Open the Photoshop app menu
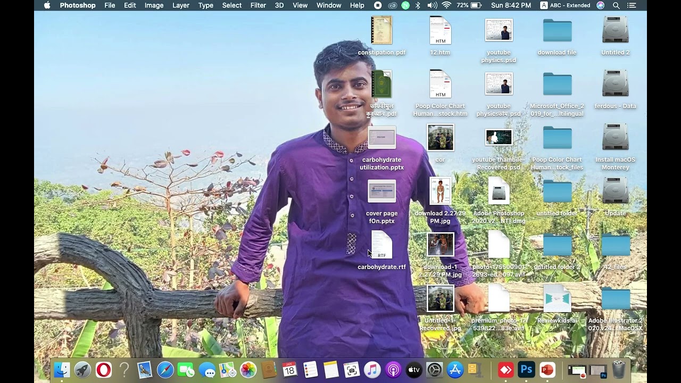Image resolution: width=681 pixels, height=383 pixels. 78,5
